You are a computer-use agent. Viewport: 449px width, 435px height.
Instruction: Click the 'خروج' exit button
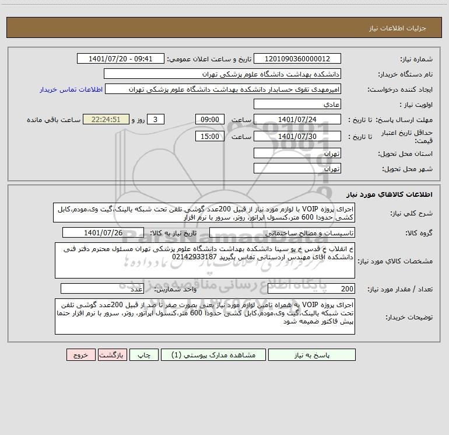coord(80,354)
